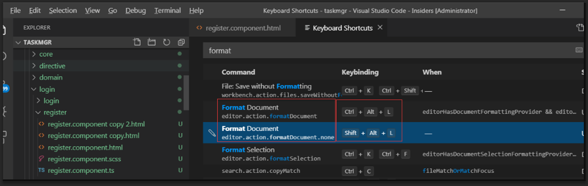Open the Help menu

point(196,10)
